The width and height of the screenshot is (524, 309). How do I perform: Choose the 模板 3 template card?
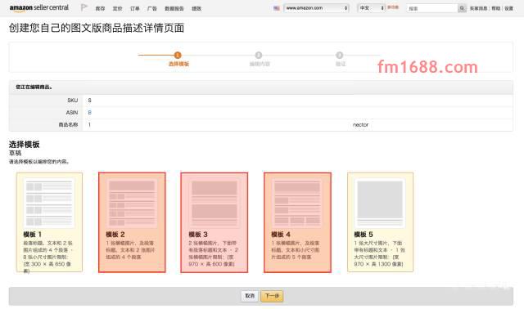(x=215, y=222)
